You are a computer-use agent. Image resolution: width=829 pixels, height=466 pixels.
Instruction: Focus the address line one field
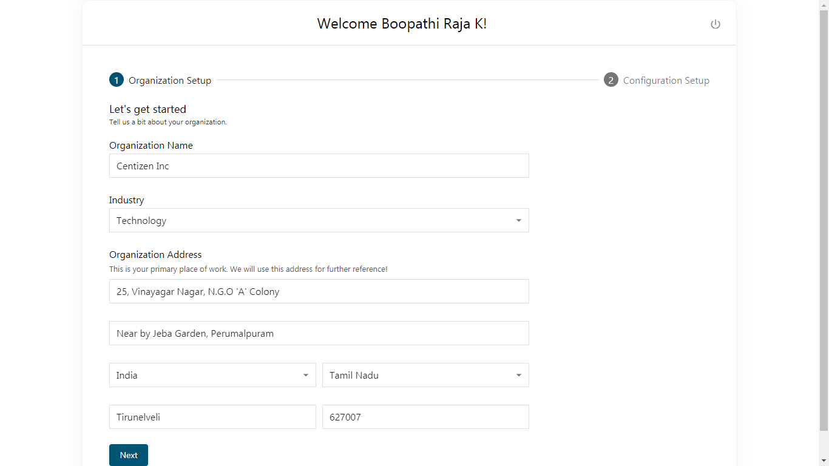[x=319, y=291]
